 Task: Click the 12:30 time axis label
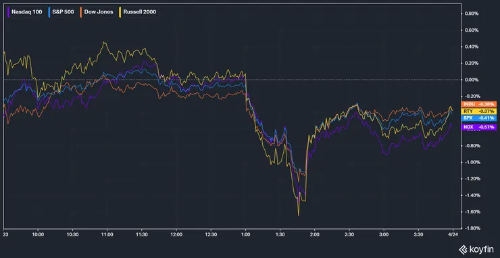(x=211, y=234)
